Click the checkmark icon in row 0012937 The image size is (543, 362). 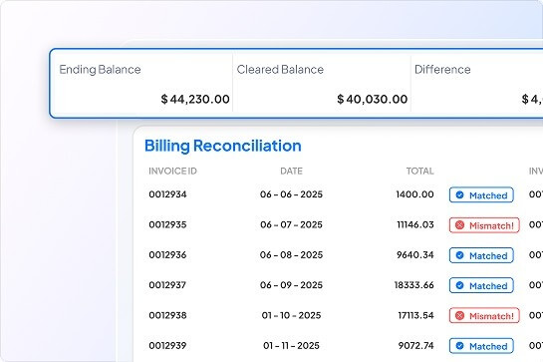[459, 285]
